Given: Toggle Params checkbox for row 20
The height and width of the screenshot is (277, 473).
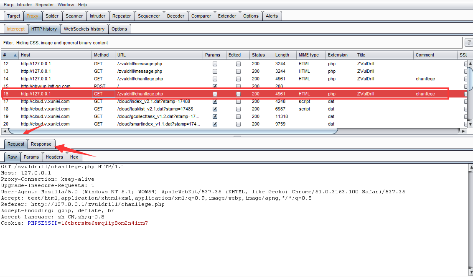Looking at the screenshot, I should 215,124.
